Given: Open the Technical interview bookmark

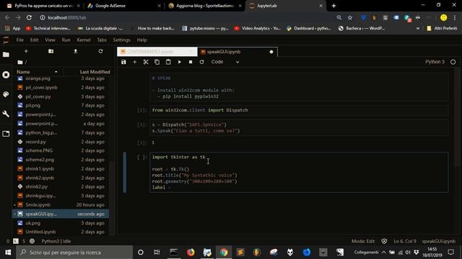Looking at the screenshot, I should click(x=48, y=28).
